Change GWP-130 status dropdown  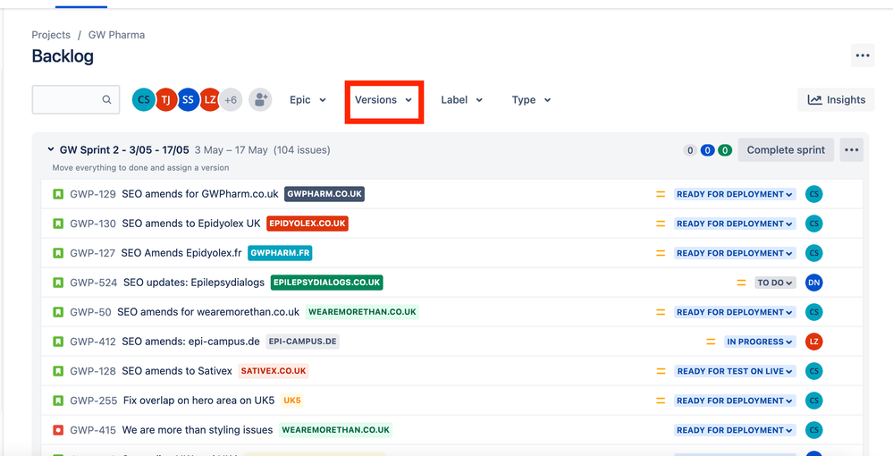[735, 224]
